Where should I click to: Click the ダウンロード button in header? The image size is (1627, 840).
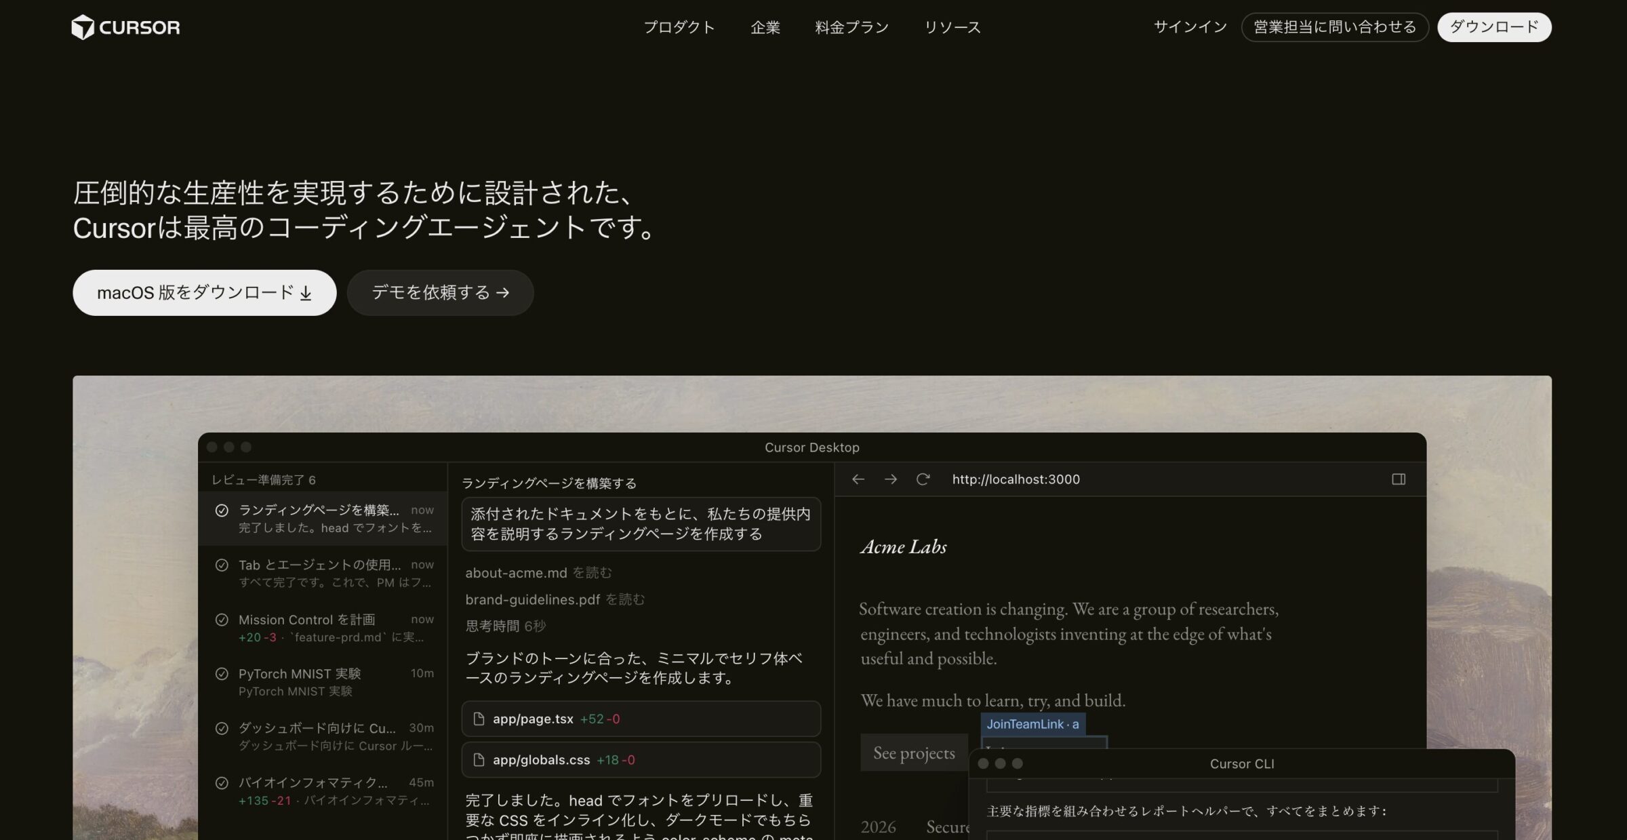[x=1494, y=27]
